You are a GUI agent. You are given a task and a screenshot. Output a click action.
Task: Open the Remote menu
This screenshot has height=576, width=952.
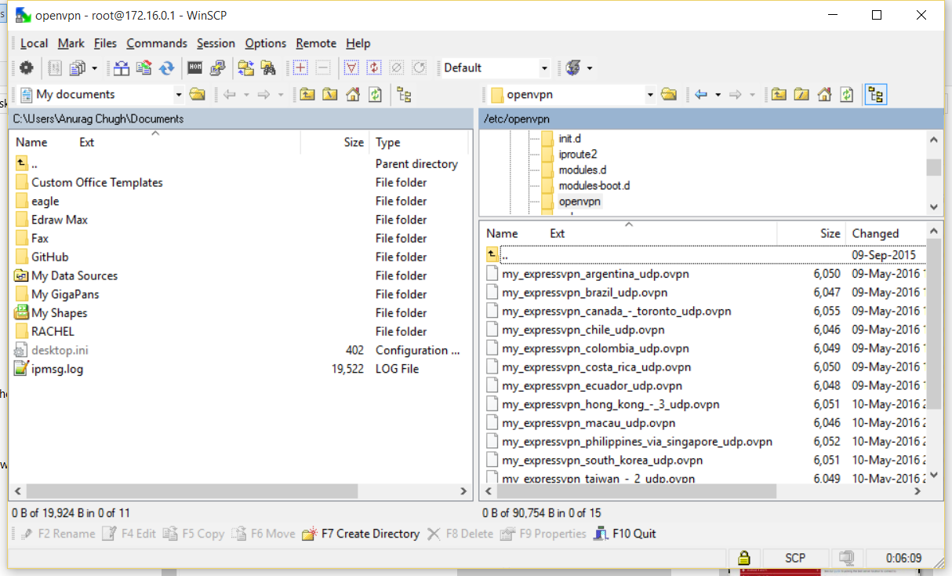[316, 43]
